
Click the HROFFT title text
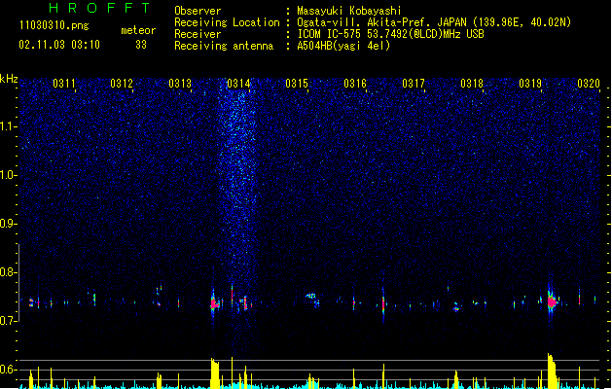tap(99, 8)
